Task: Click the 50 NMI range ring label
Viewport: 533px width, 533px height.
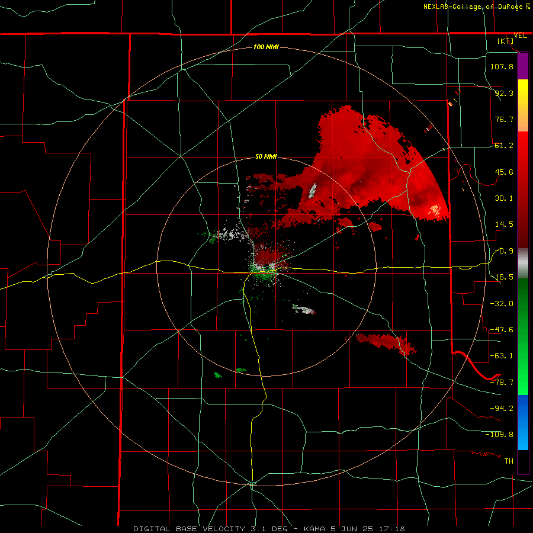Action: pos(266,156)
